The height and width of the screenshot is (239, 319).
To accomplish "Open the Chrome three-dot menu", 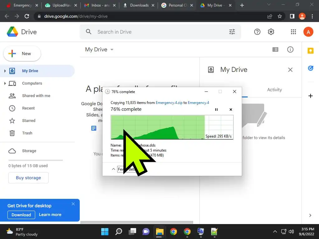I will click(312, 16).
